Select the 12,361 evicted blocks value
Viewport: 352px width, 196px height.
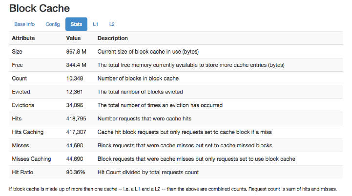pyautogui.click(x=75, y=92)
